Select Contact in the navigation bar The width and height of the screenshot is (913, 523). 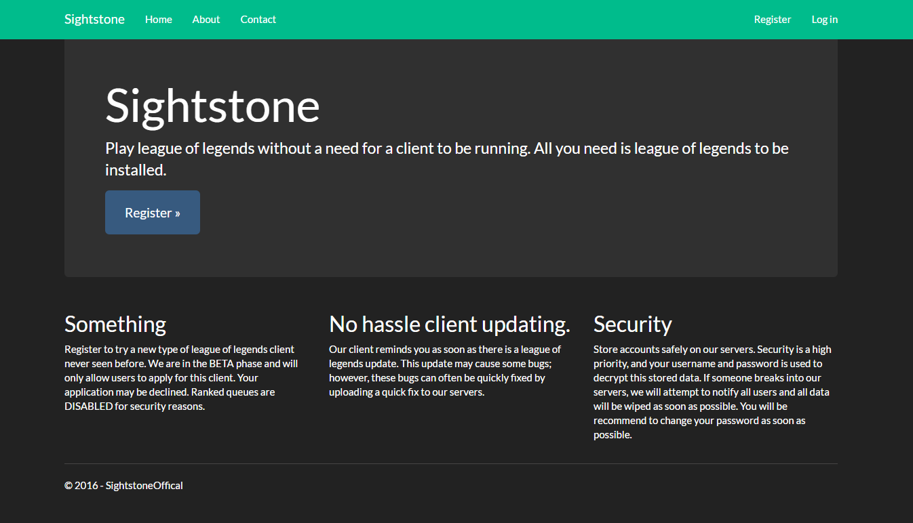pyautogui.click(x=258, y=20)
